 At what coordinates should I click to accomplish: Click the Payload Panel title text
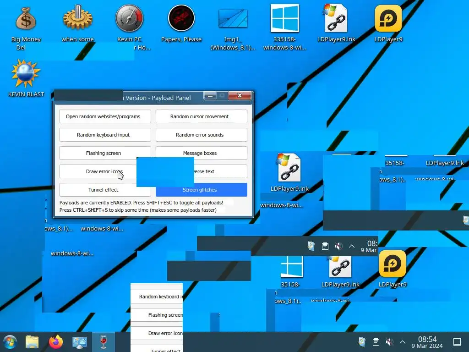click(x=158, y=98)
